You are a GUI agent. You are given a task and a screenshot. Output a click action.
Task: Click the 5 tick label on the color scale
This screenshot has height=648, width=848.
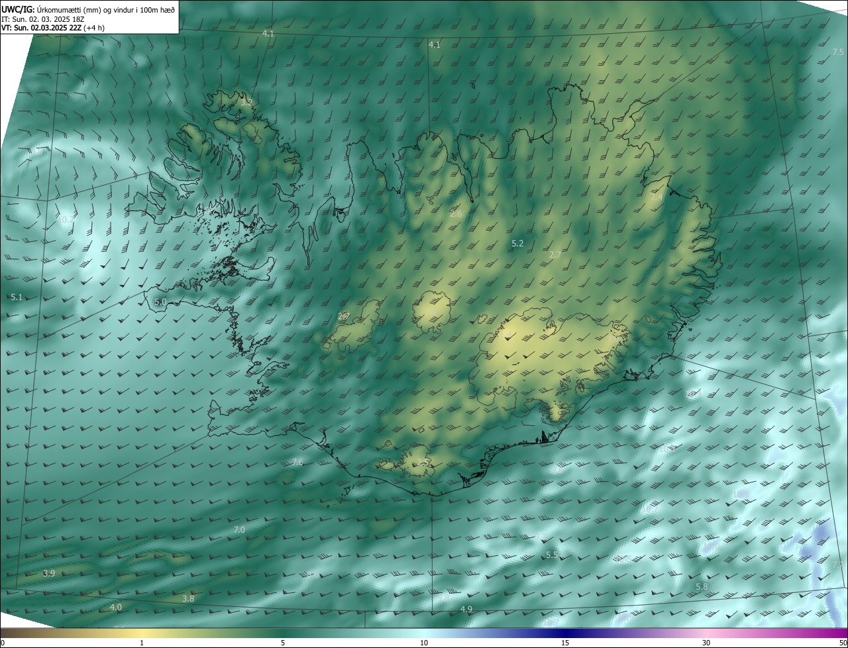283,643
